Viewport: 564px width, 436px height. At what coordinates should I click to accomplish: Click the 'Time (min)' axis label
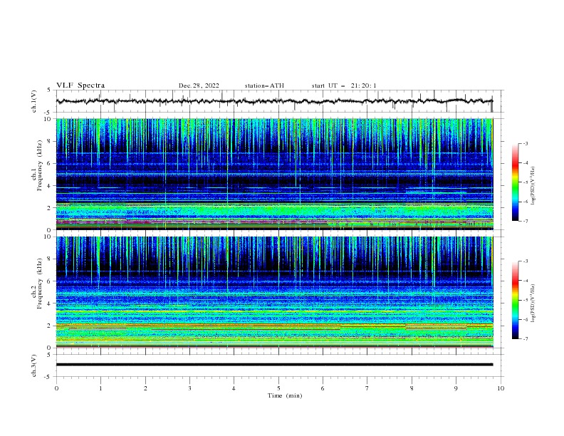coord(285,395)
